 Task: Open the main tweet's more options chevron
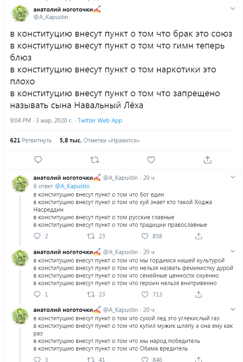pyautogui.click(x=233, y=9)
